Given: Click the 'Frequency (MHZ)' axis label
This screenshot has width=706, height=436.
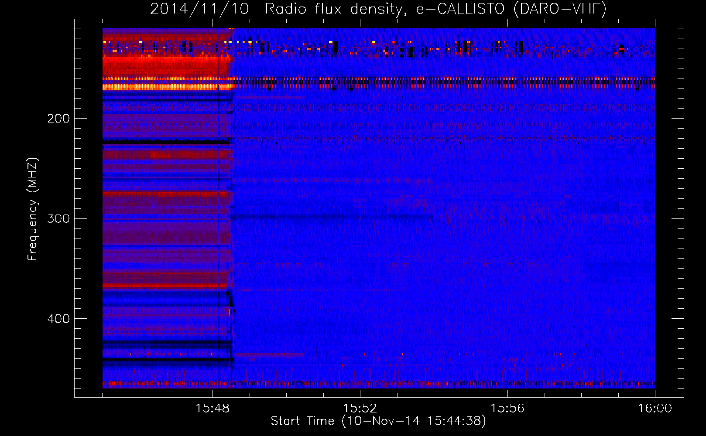Looking at the screenshot, I should (33, 209).
